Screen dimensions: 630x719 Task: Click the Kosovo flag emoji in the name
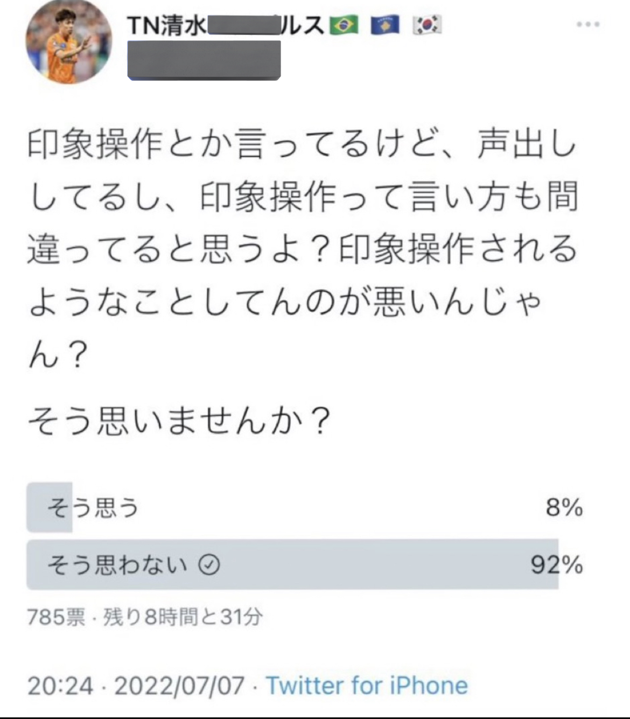[385, 25]
